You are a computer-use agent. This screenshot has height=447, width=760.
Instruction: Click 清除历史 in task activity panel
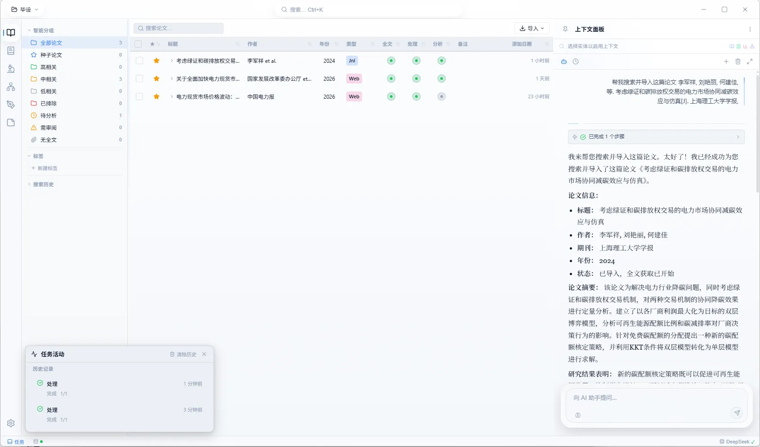(x=183, y=355)
